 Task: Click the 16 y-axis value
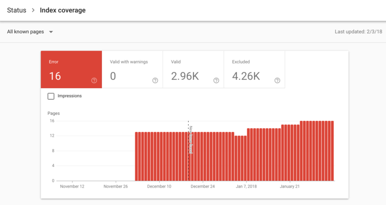click(52, 121)
